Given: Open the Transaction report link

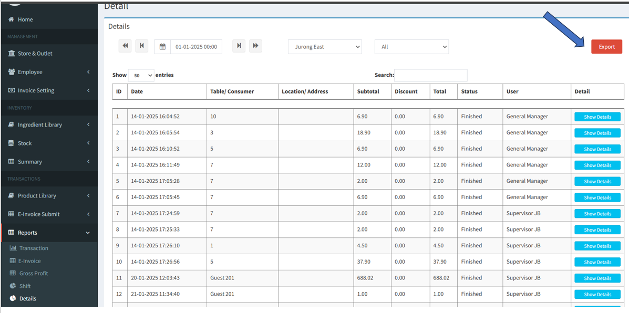Looking at the screenshot, I should click(x=34, y=248).
